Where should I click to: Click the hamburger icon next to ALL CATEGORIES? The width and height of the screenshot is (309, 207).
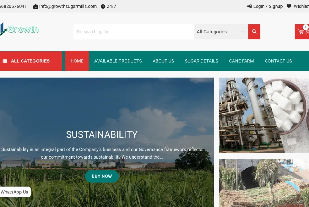coord(5,61)
